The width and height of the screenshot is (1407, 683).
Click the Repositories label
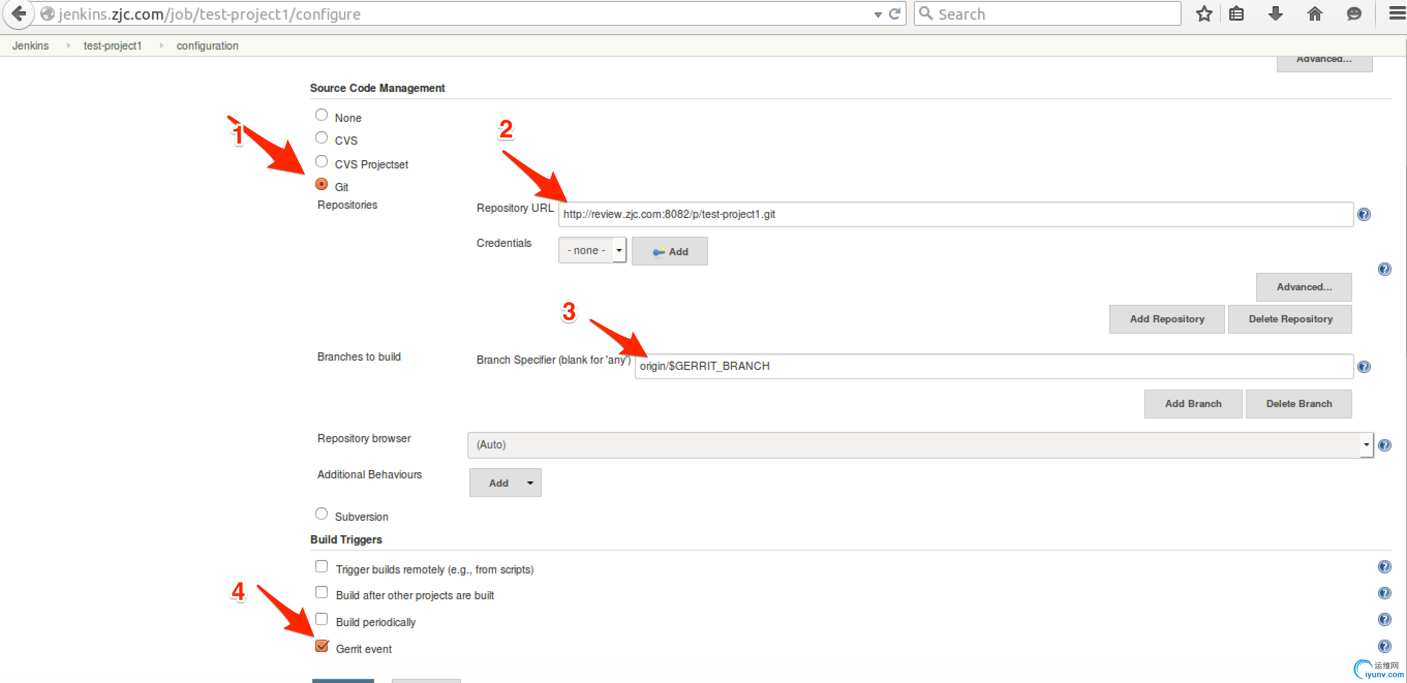click(347, 205)
